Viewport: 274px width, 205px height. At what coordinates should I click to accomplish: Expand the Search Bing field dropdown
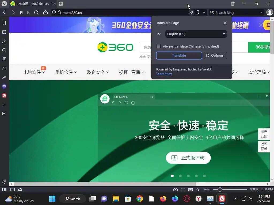[x=261, y=12]
